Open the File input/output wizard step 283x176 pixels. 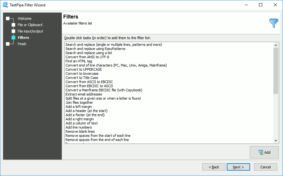(30, 31)
